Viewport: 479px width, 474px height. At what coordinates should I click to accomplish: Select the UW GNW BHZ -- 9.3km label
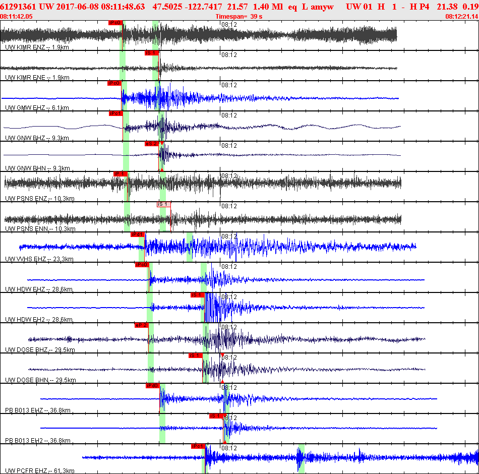[37, 138]
